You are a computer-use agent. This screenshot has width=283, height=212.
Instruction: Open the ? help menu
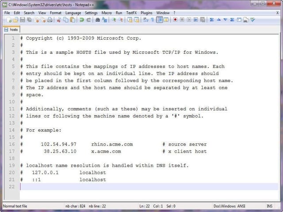pos(174,13)
